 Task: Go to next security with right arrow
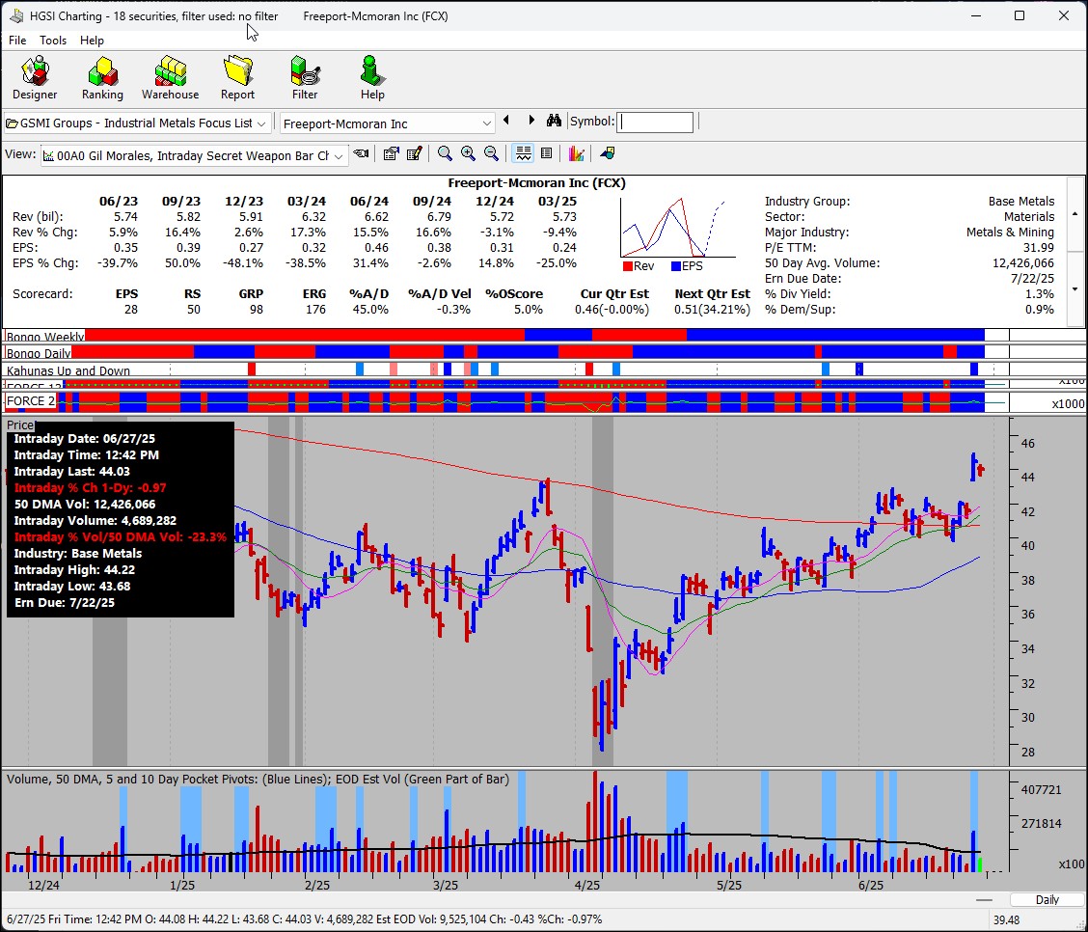[531, 121]
